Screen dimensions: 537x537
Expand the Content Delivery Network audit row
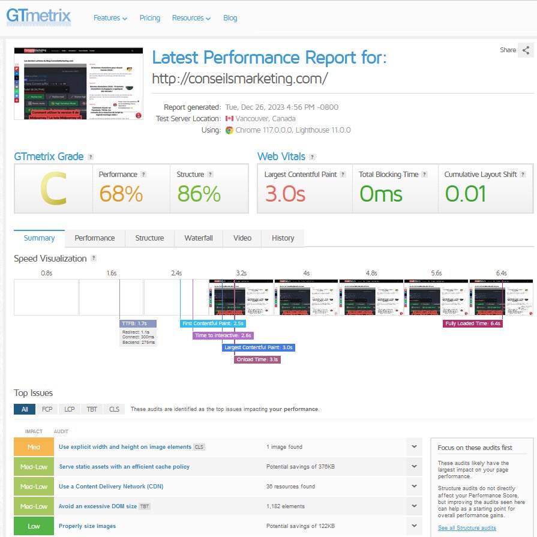tap(414, 487)
